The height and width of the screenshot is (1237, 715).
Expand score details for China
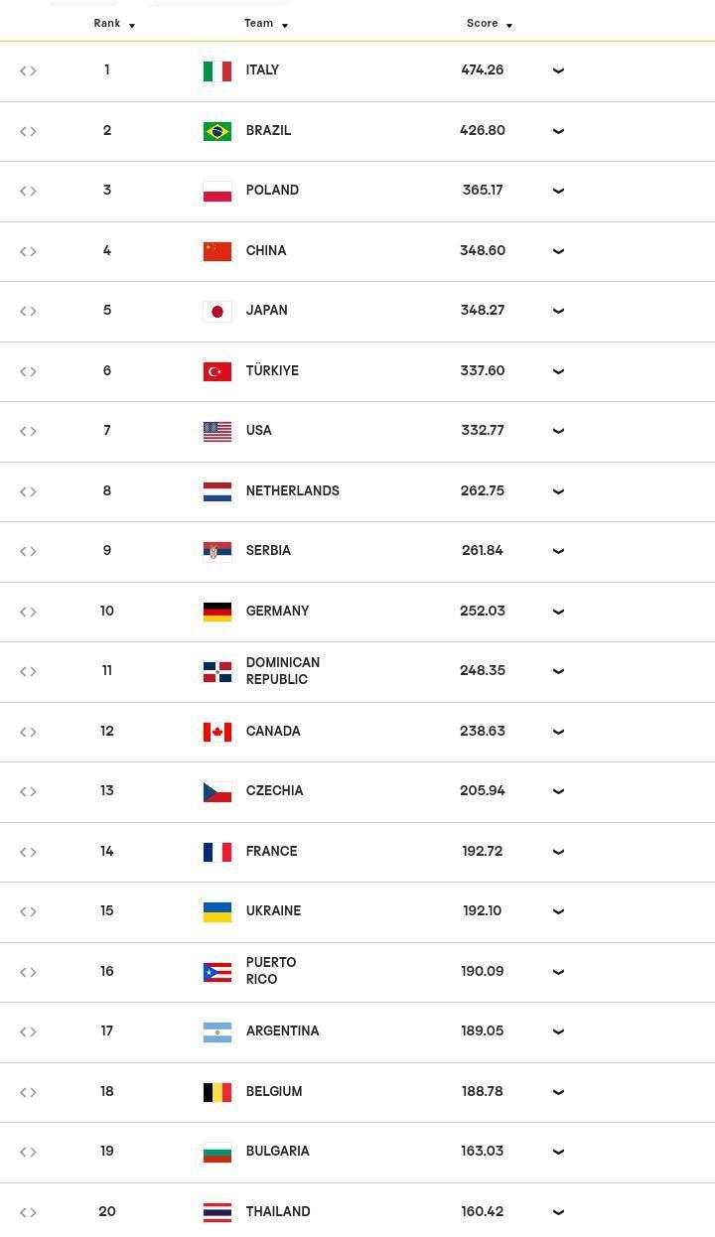click(x=558, y=251)
